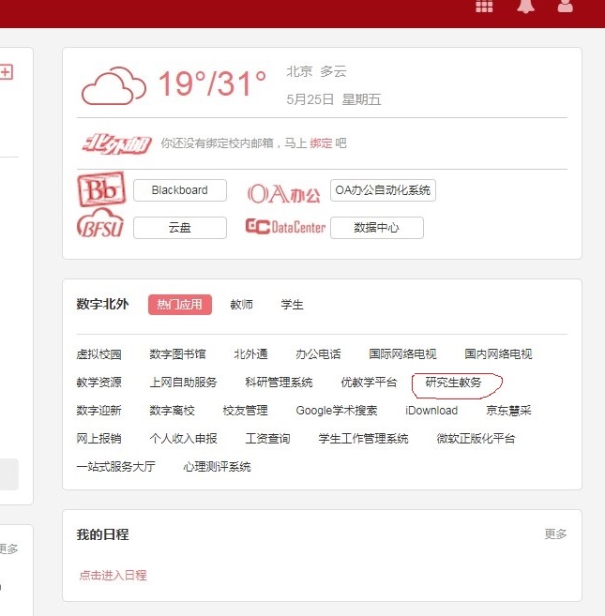Open the 云盘 button
605x616 pixels.
(x=180, y=228)
